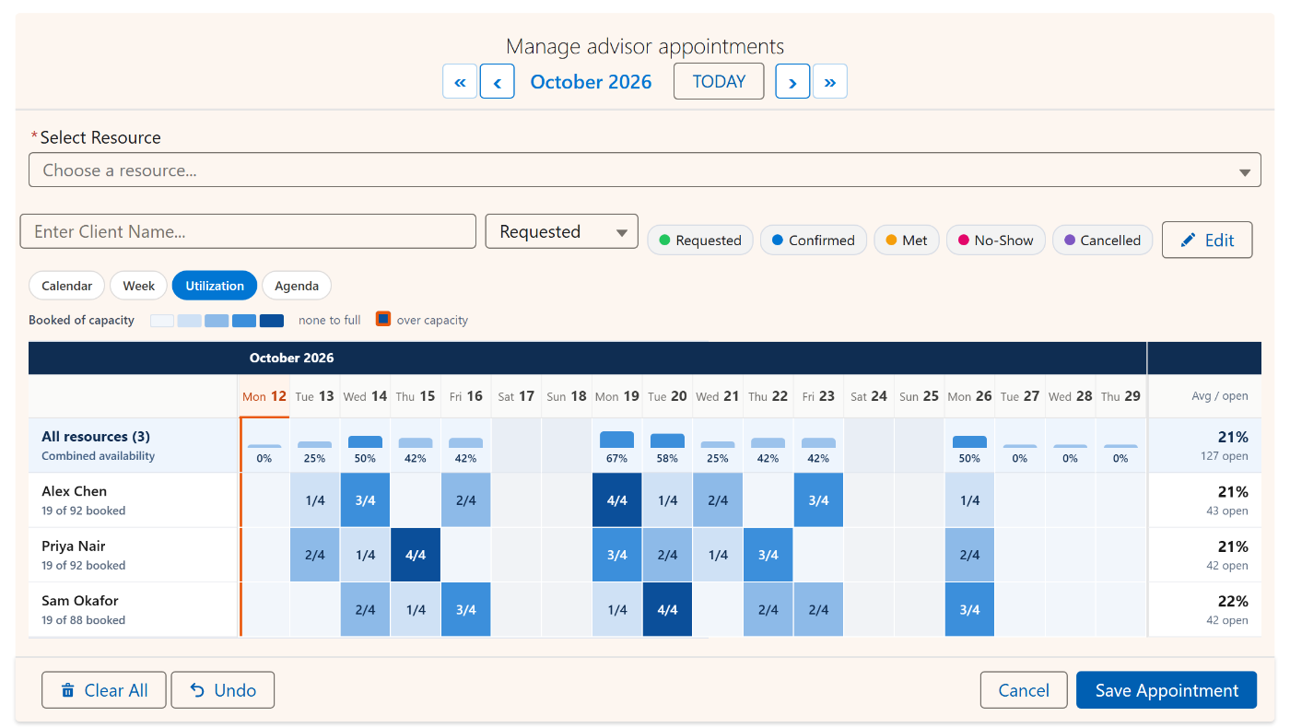Click the Cancel button

pos(1024,690)
